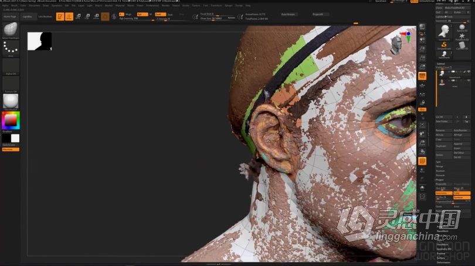Activate the Rotate transform tool
This screenshot has width=475, height=266.
pyautogui.click(x=96, y=16)
